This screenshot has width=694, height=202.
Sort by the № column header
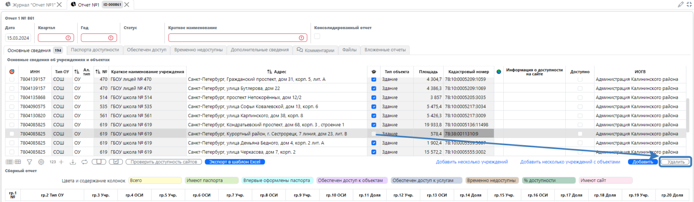tap(102, 71)
